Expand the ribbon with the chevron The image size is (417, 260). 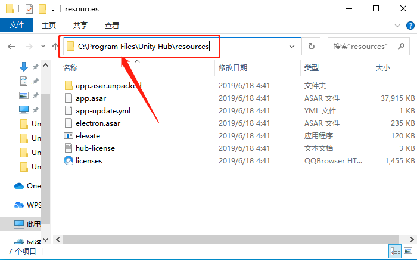(397, 26)
